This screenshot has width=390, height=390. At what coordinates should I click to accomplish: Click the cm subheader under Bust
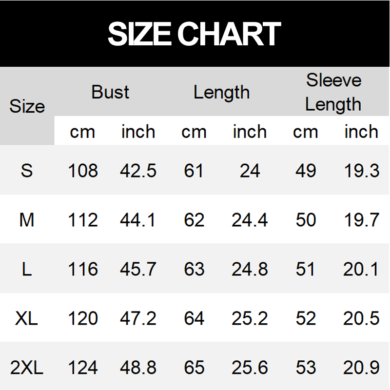pos(82,132)
